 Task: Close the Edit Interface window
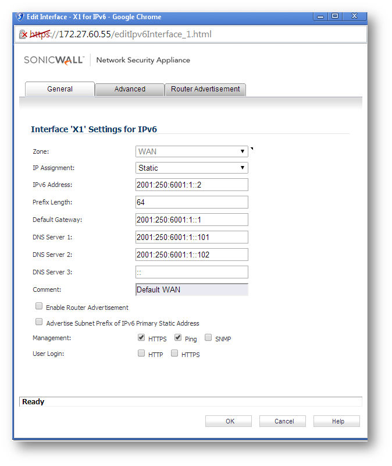coord(354,16)
